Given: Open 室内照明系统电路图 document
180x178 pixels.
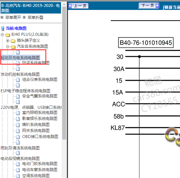Looking at the screenshot, I should pos(40,112).
